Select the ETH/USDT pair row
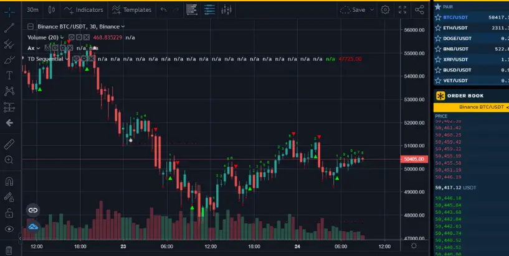The image size is (509, 256). pyautogui.click(x=472, y=28)
